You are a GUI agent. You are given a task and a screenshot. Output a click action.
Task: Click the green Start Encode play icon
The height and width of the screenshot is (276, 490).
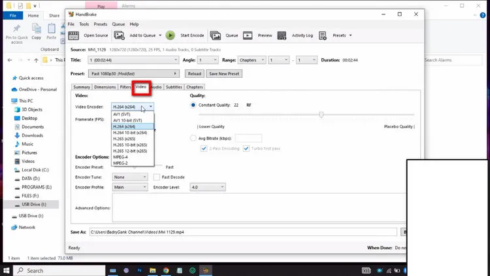tap(171, 35)
